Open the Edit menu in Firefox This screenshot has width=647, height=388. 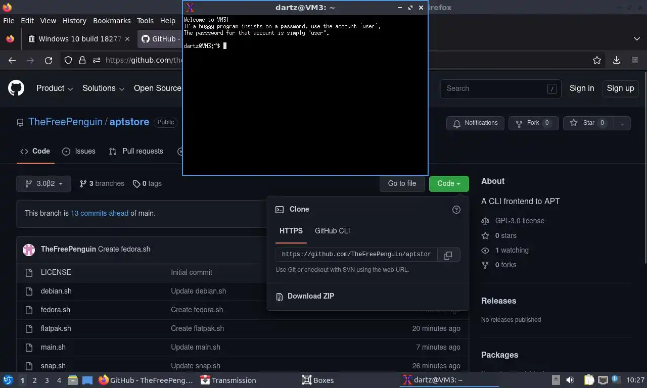(x=27, y=21)
